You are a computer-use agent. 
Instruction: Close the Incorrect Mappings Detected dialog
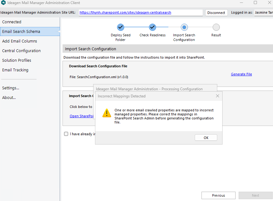(218, 96)
